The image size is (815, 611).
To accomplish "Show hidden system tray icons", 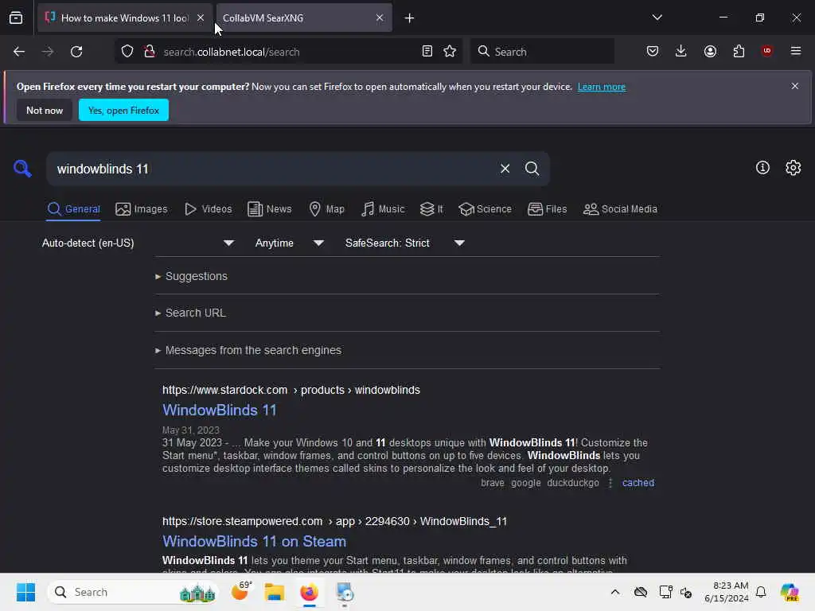I will click(615, 592).
